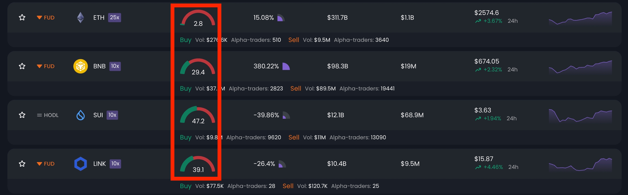Add SUI to favorites star
The image size is (628, 195).
tap(22, 115)
